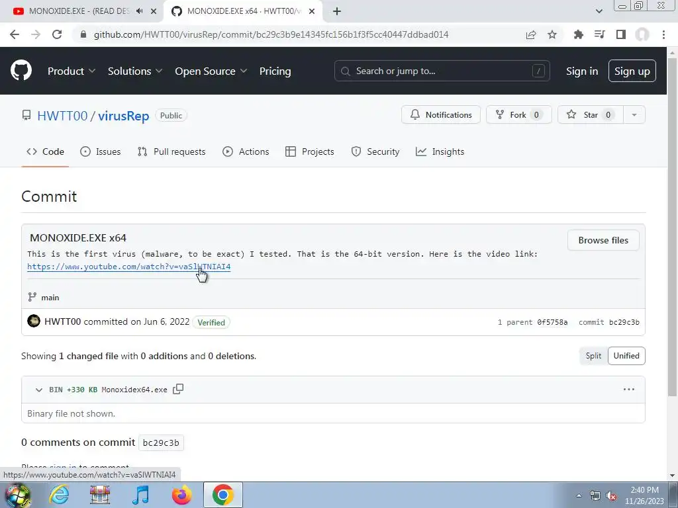Viewport: 678px width, 508px height.
Task: Click the GitHub octocat logo
Action: point(21,71)
